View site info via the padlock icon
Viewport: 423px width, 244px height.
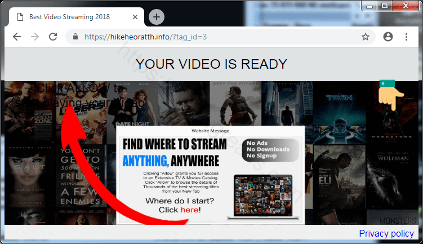(x=75, y=37)
